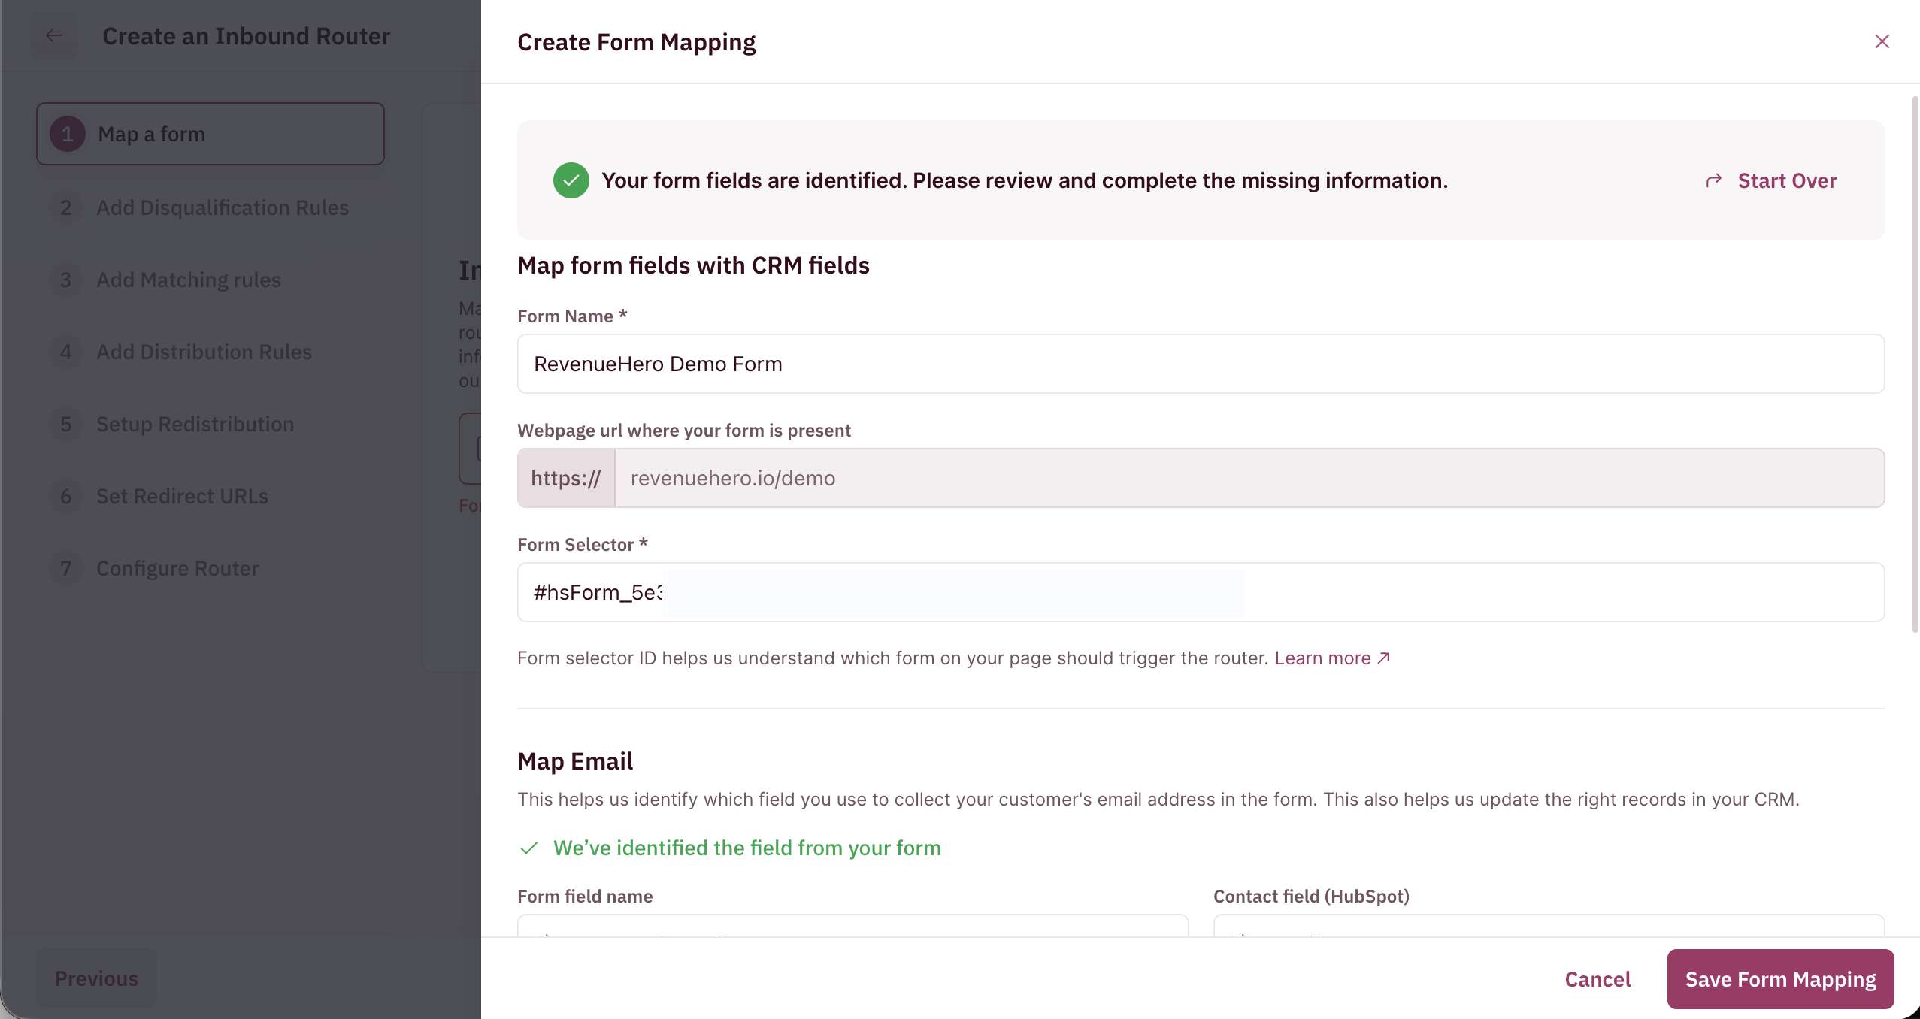
Task: Open the Add Distribution Rules step
Action: click(x=181, y=352)
